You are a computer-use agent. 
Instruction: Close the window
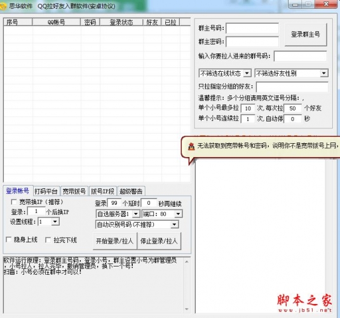[325, 4]
